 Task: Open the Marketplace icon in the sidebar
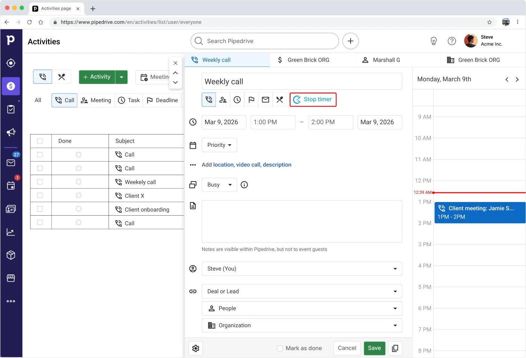pyautogui.click(x=11, y=278)
